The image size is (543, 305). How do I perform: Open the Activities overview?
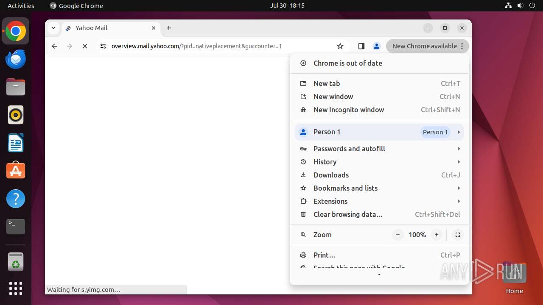tap(21, 6)
